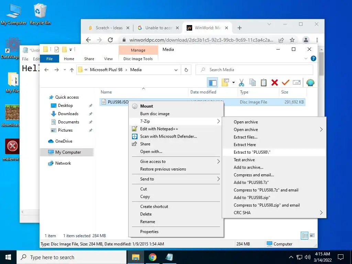Click the orange checkmark toolbar icon

[x=286, y=82]
